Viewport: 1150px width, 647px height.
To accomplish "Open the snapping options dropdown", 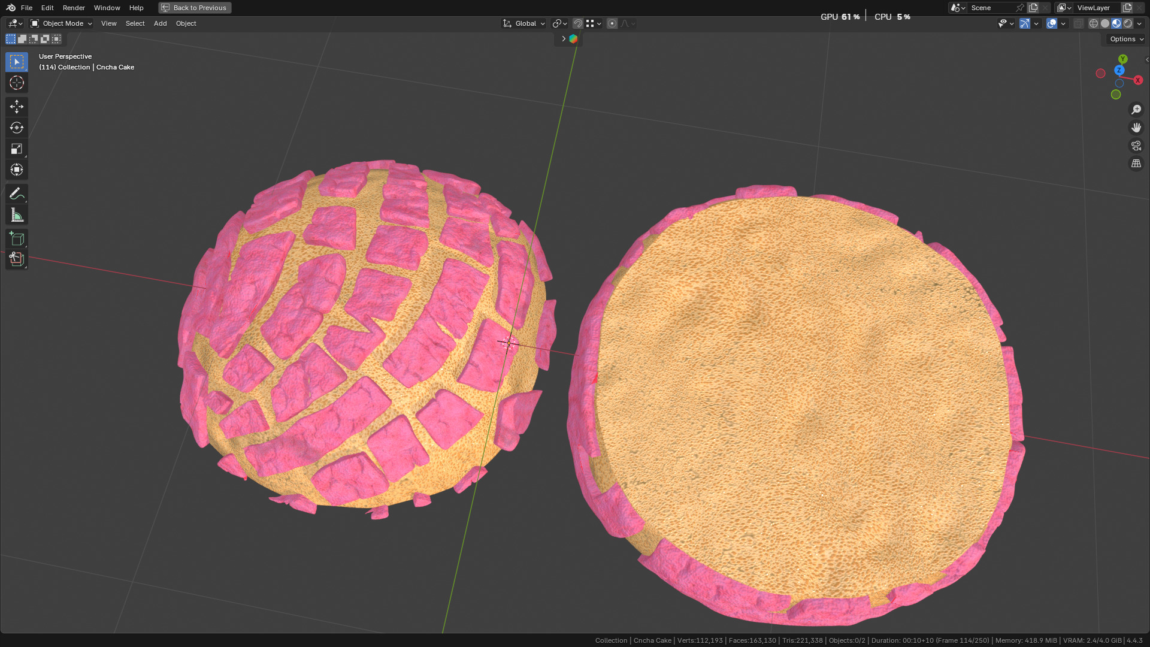I will click(x=594, y=23).
